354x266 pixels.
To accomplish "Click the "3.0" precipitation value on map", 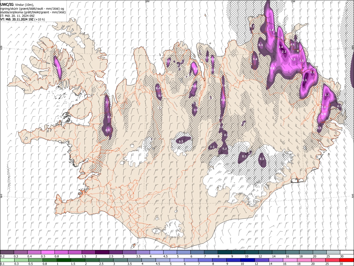I will (305, 80).
